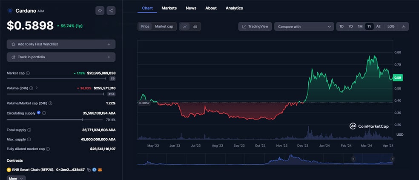Set chart range to 1M
The width and height of the screenshot is (419, 180).
[360, 26]
